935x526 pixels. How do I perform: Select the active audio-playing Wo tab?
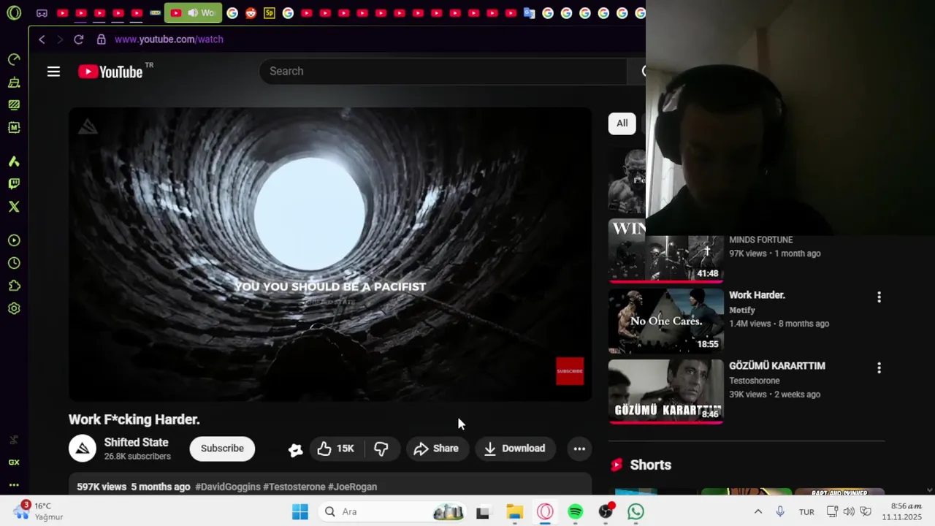pyautogui.click(x=193, y=13)
